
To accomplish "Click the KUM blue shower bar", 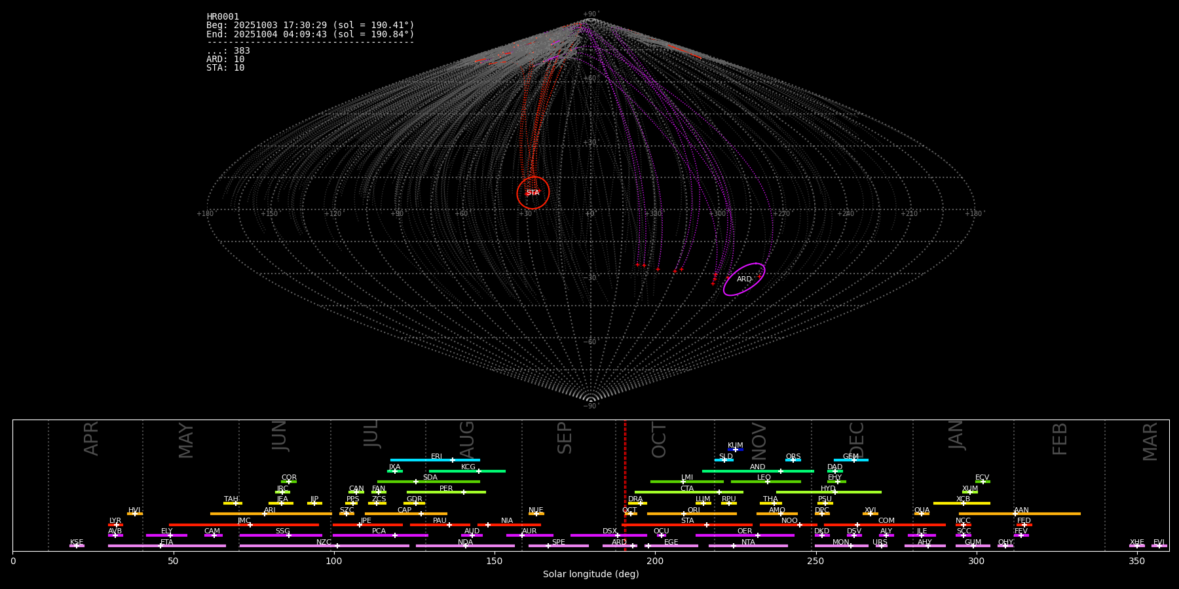I will point(736,450).
